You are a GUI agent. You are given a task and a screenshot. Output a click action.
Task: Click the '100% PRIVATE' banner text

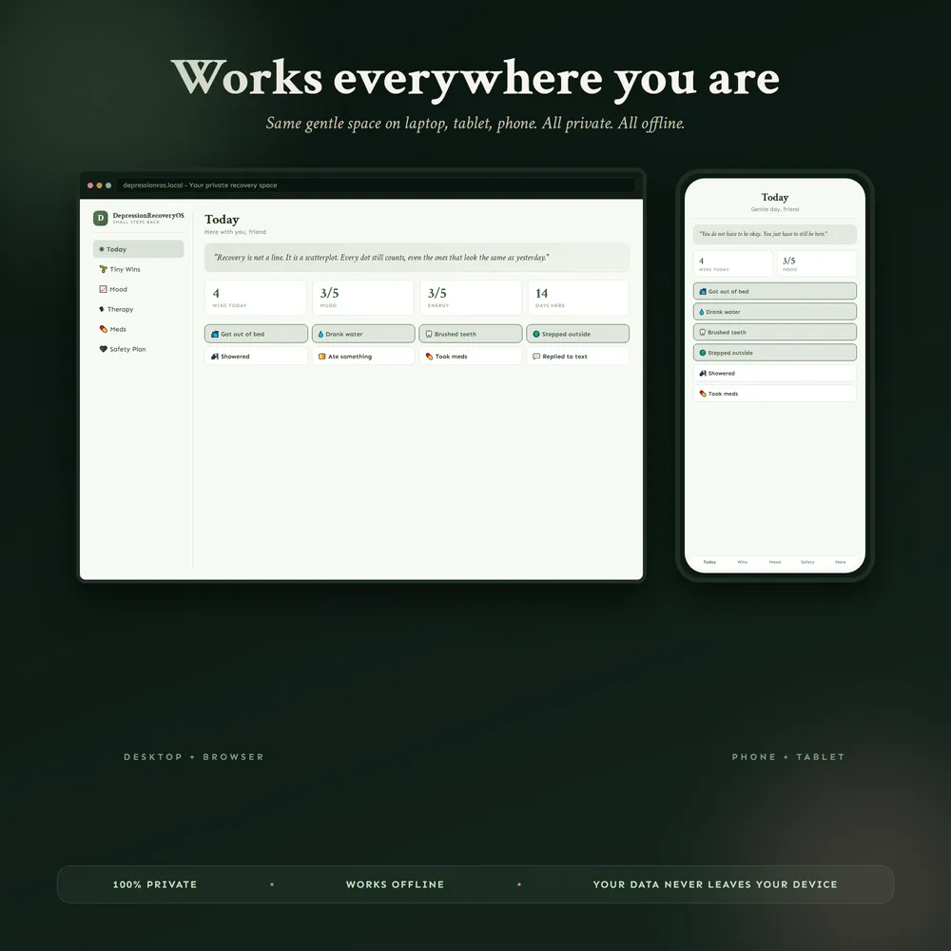pyautogui.click(x=155, y=884)
